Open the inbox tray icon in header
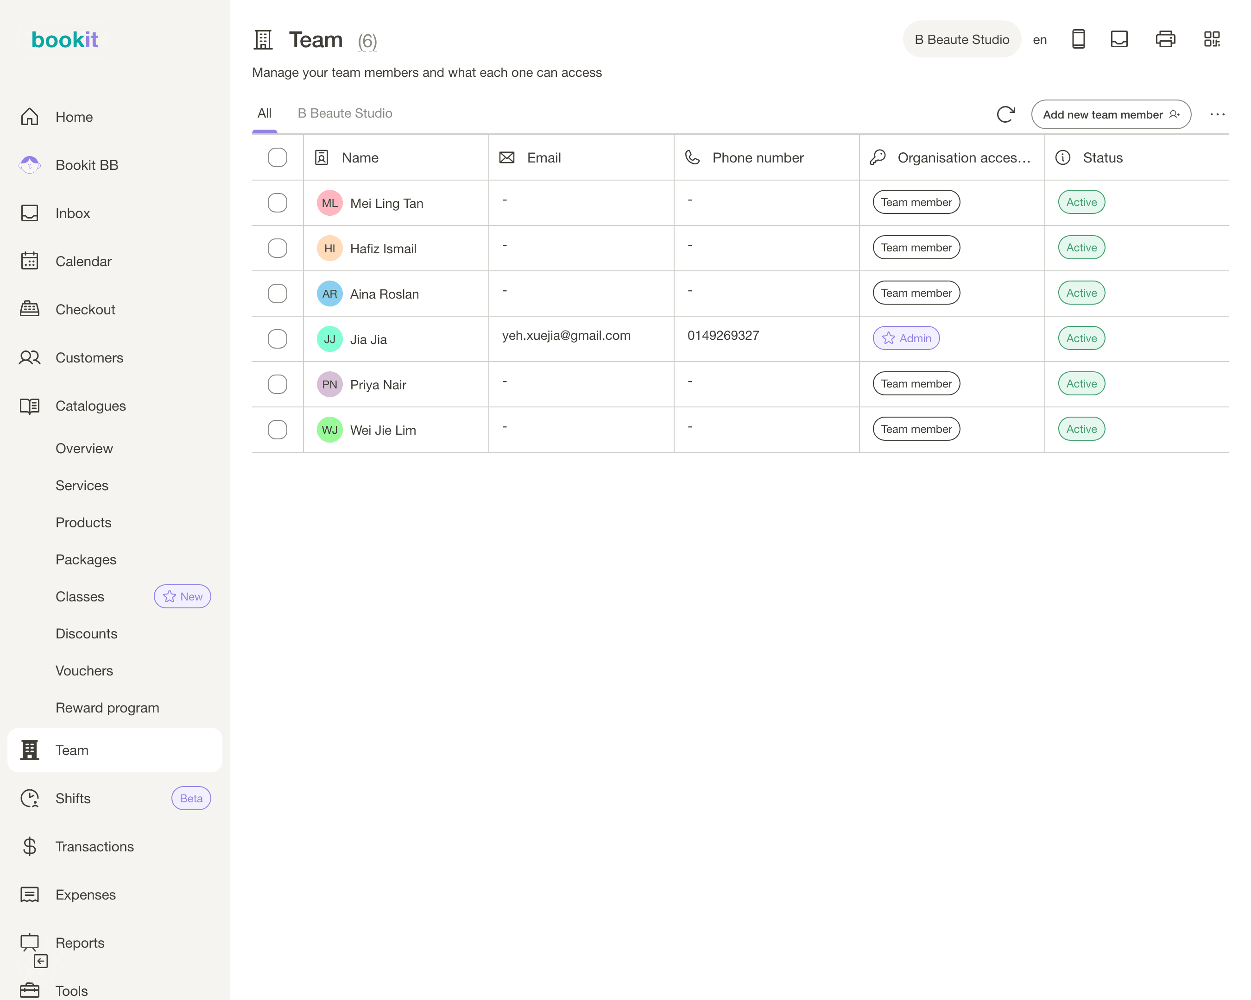 [1119, 39]
